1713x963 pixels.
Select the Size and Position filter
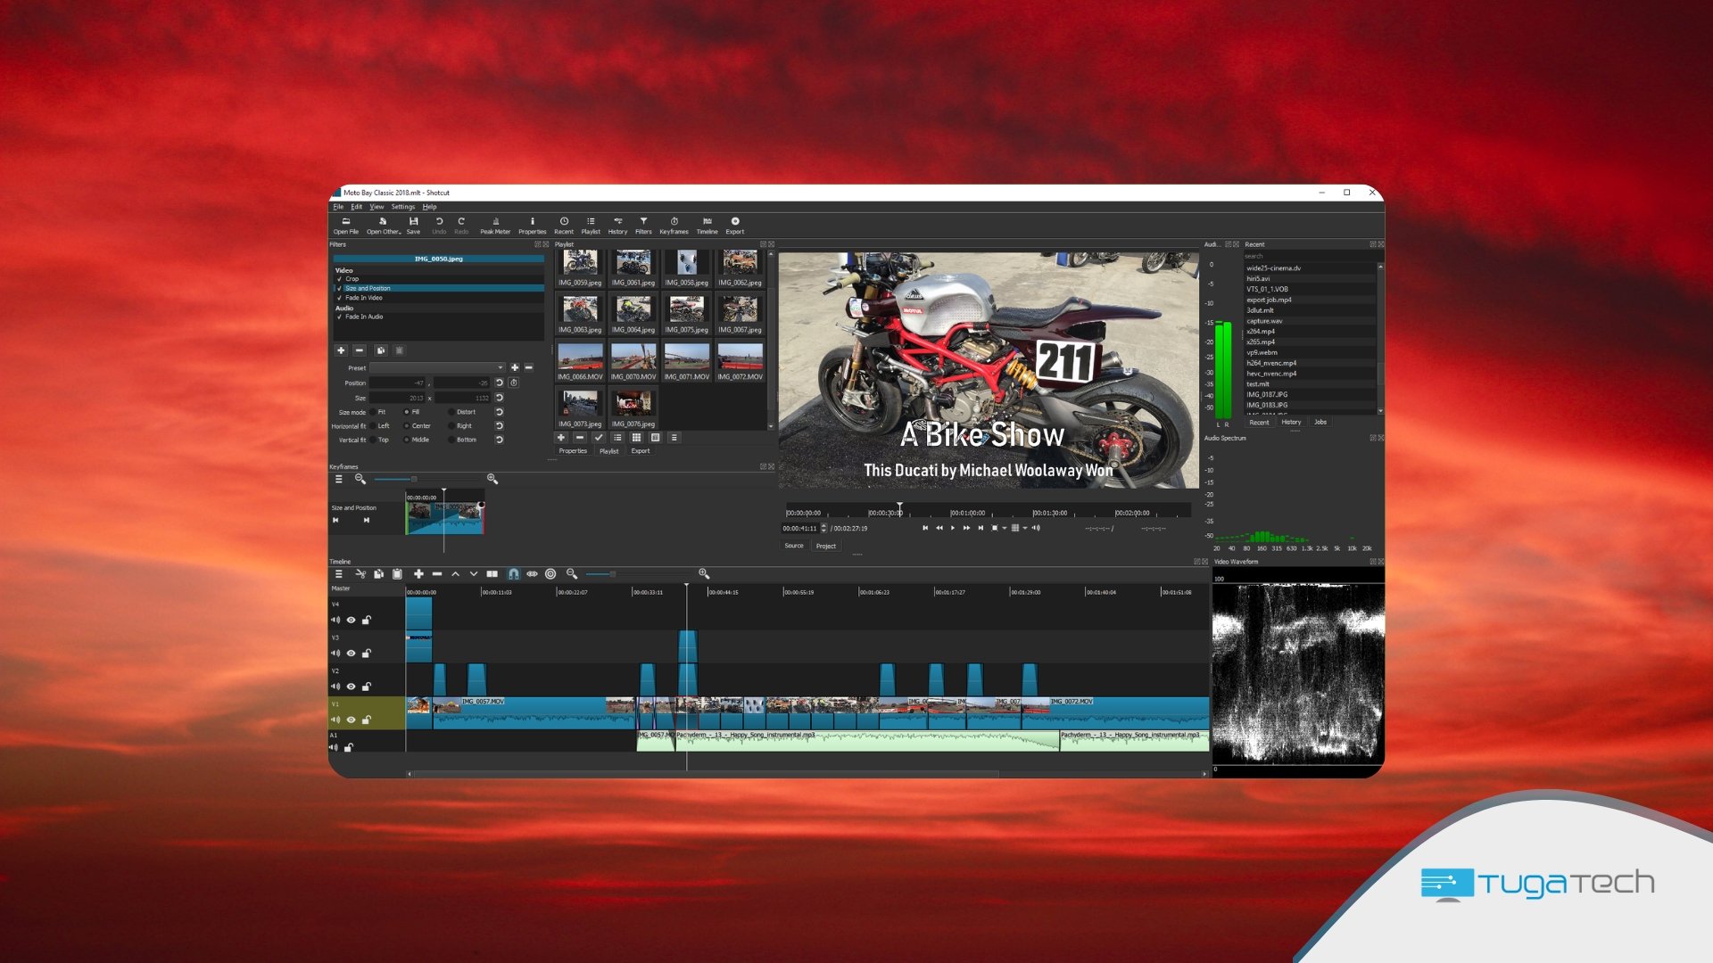point(439,288)
